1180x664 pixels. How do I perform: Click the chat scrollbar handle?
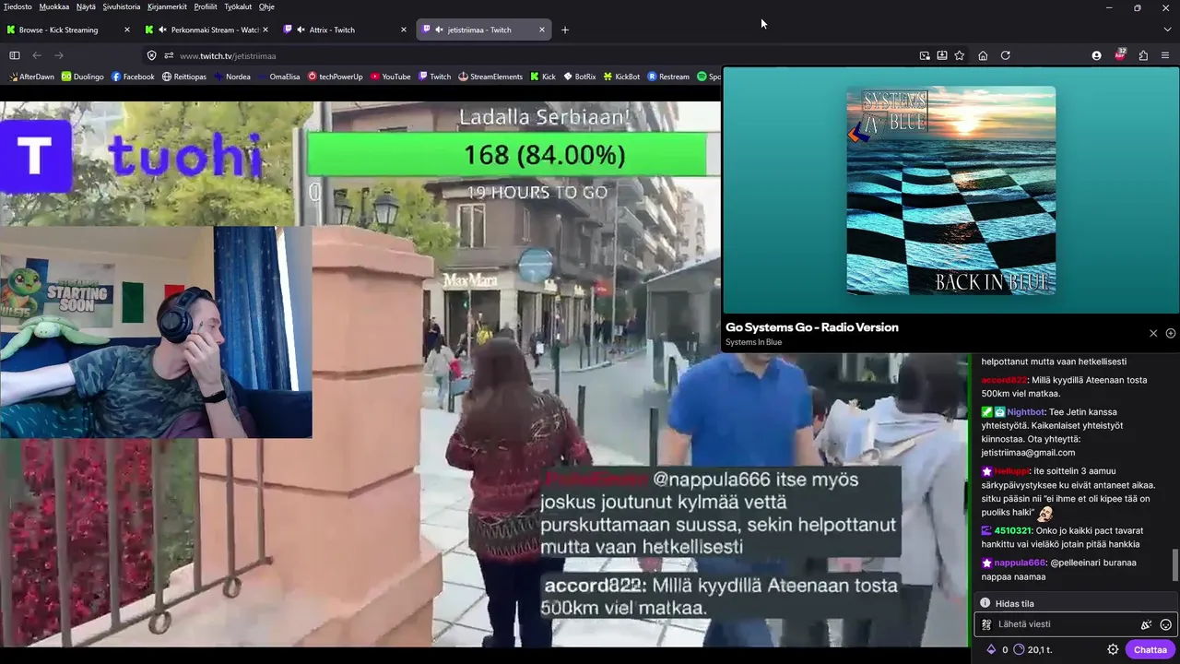(x=1174, y=565)
